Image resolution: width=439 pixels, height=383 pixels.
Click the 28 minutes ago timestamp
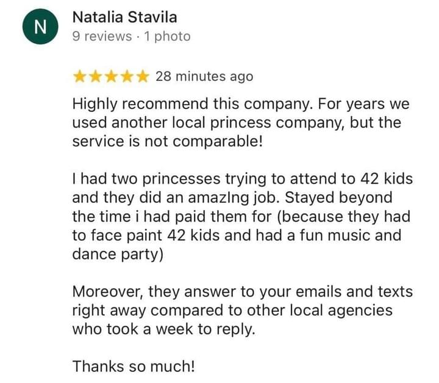pyautogui.click(x=204, y=77)
